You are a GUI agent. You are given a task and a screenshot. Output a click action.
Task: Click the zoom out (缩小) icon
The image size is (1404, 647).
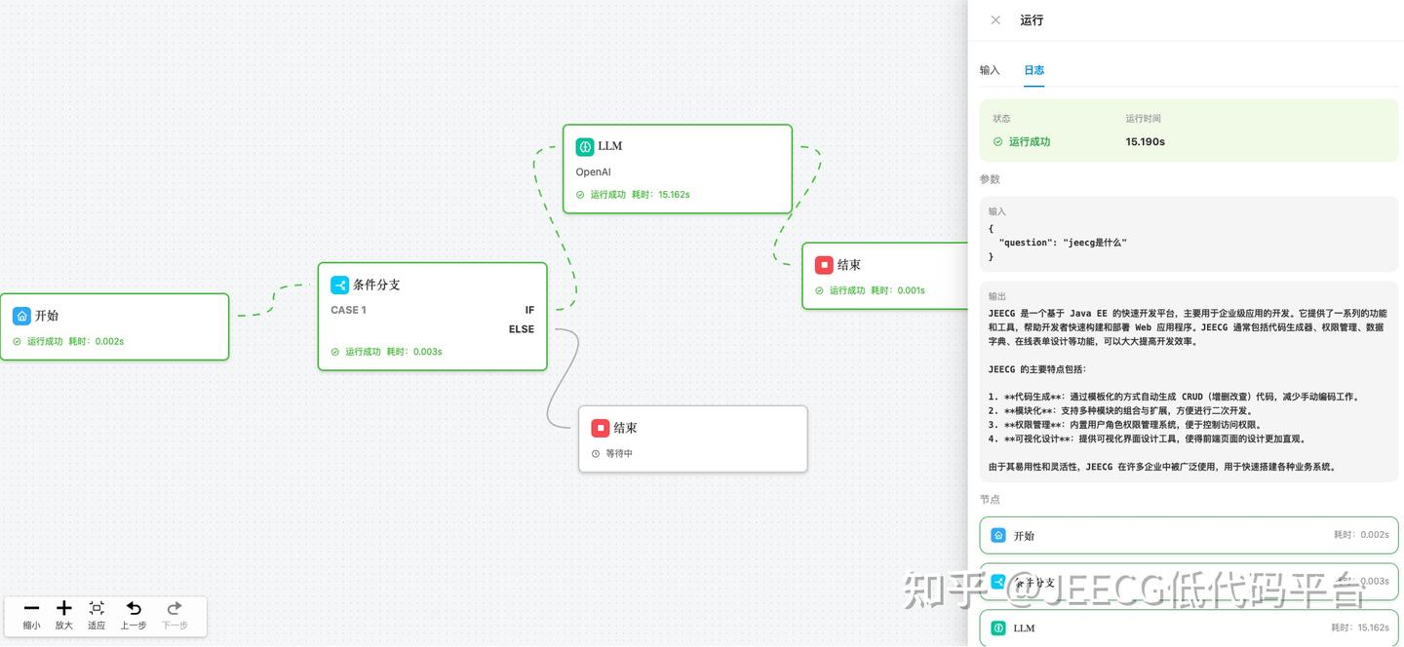tap(31, 608)
